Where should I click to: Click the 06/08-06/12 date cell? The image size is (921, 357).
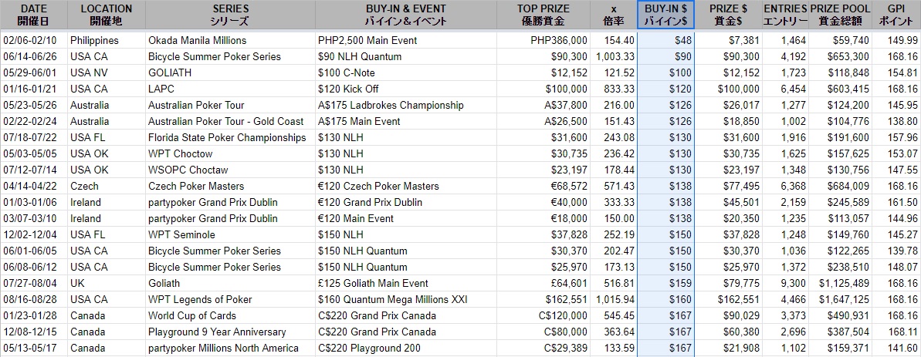pyautogui.click(x=33, y=268)
